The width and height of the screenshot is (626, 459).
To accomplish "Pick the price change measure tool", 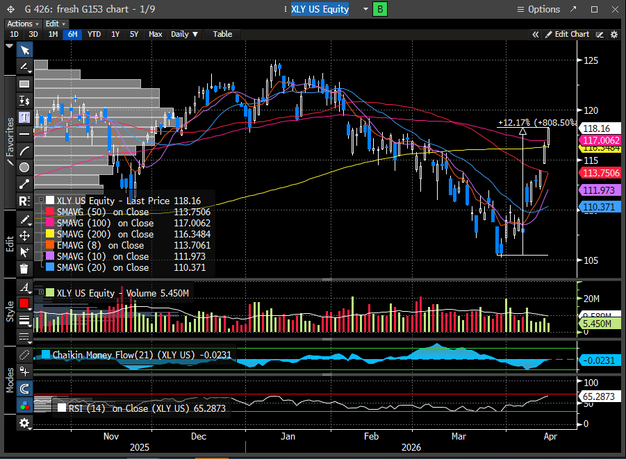I will 24,101.
